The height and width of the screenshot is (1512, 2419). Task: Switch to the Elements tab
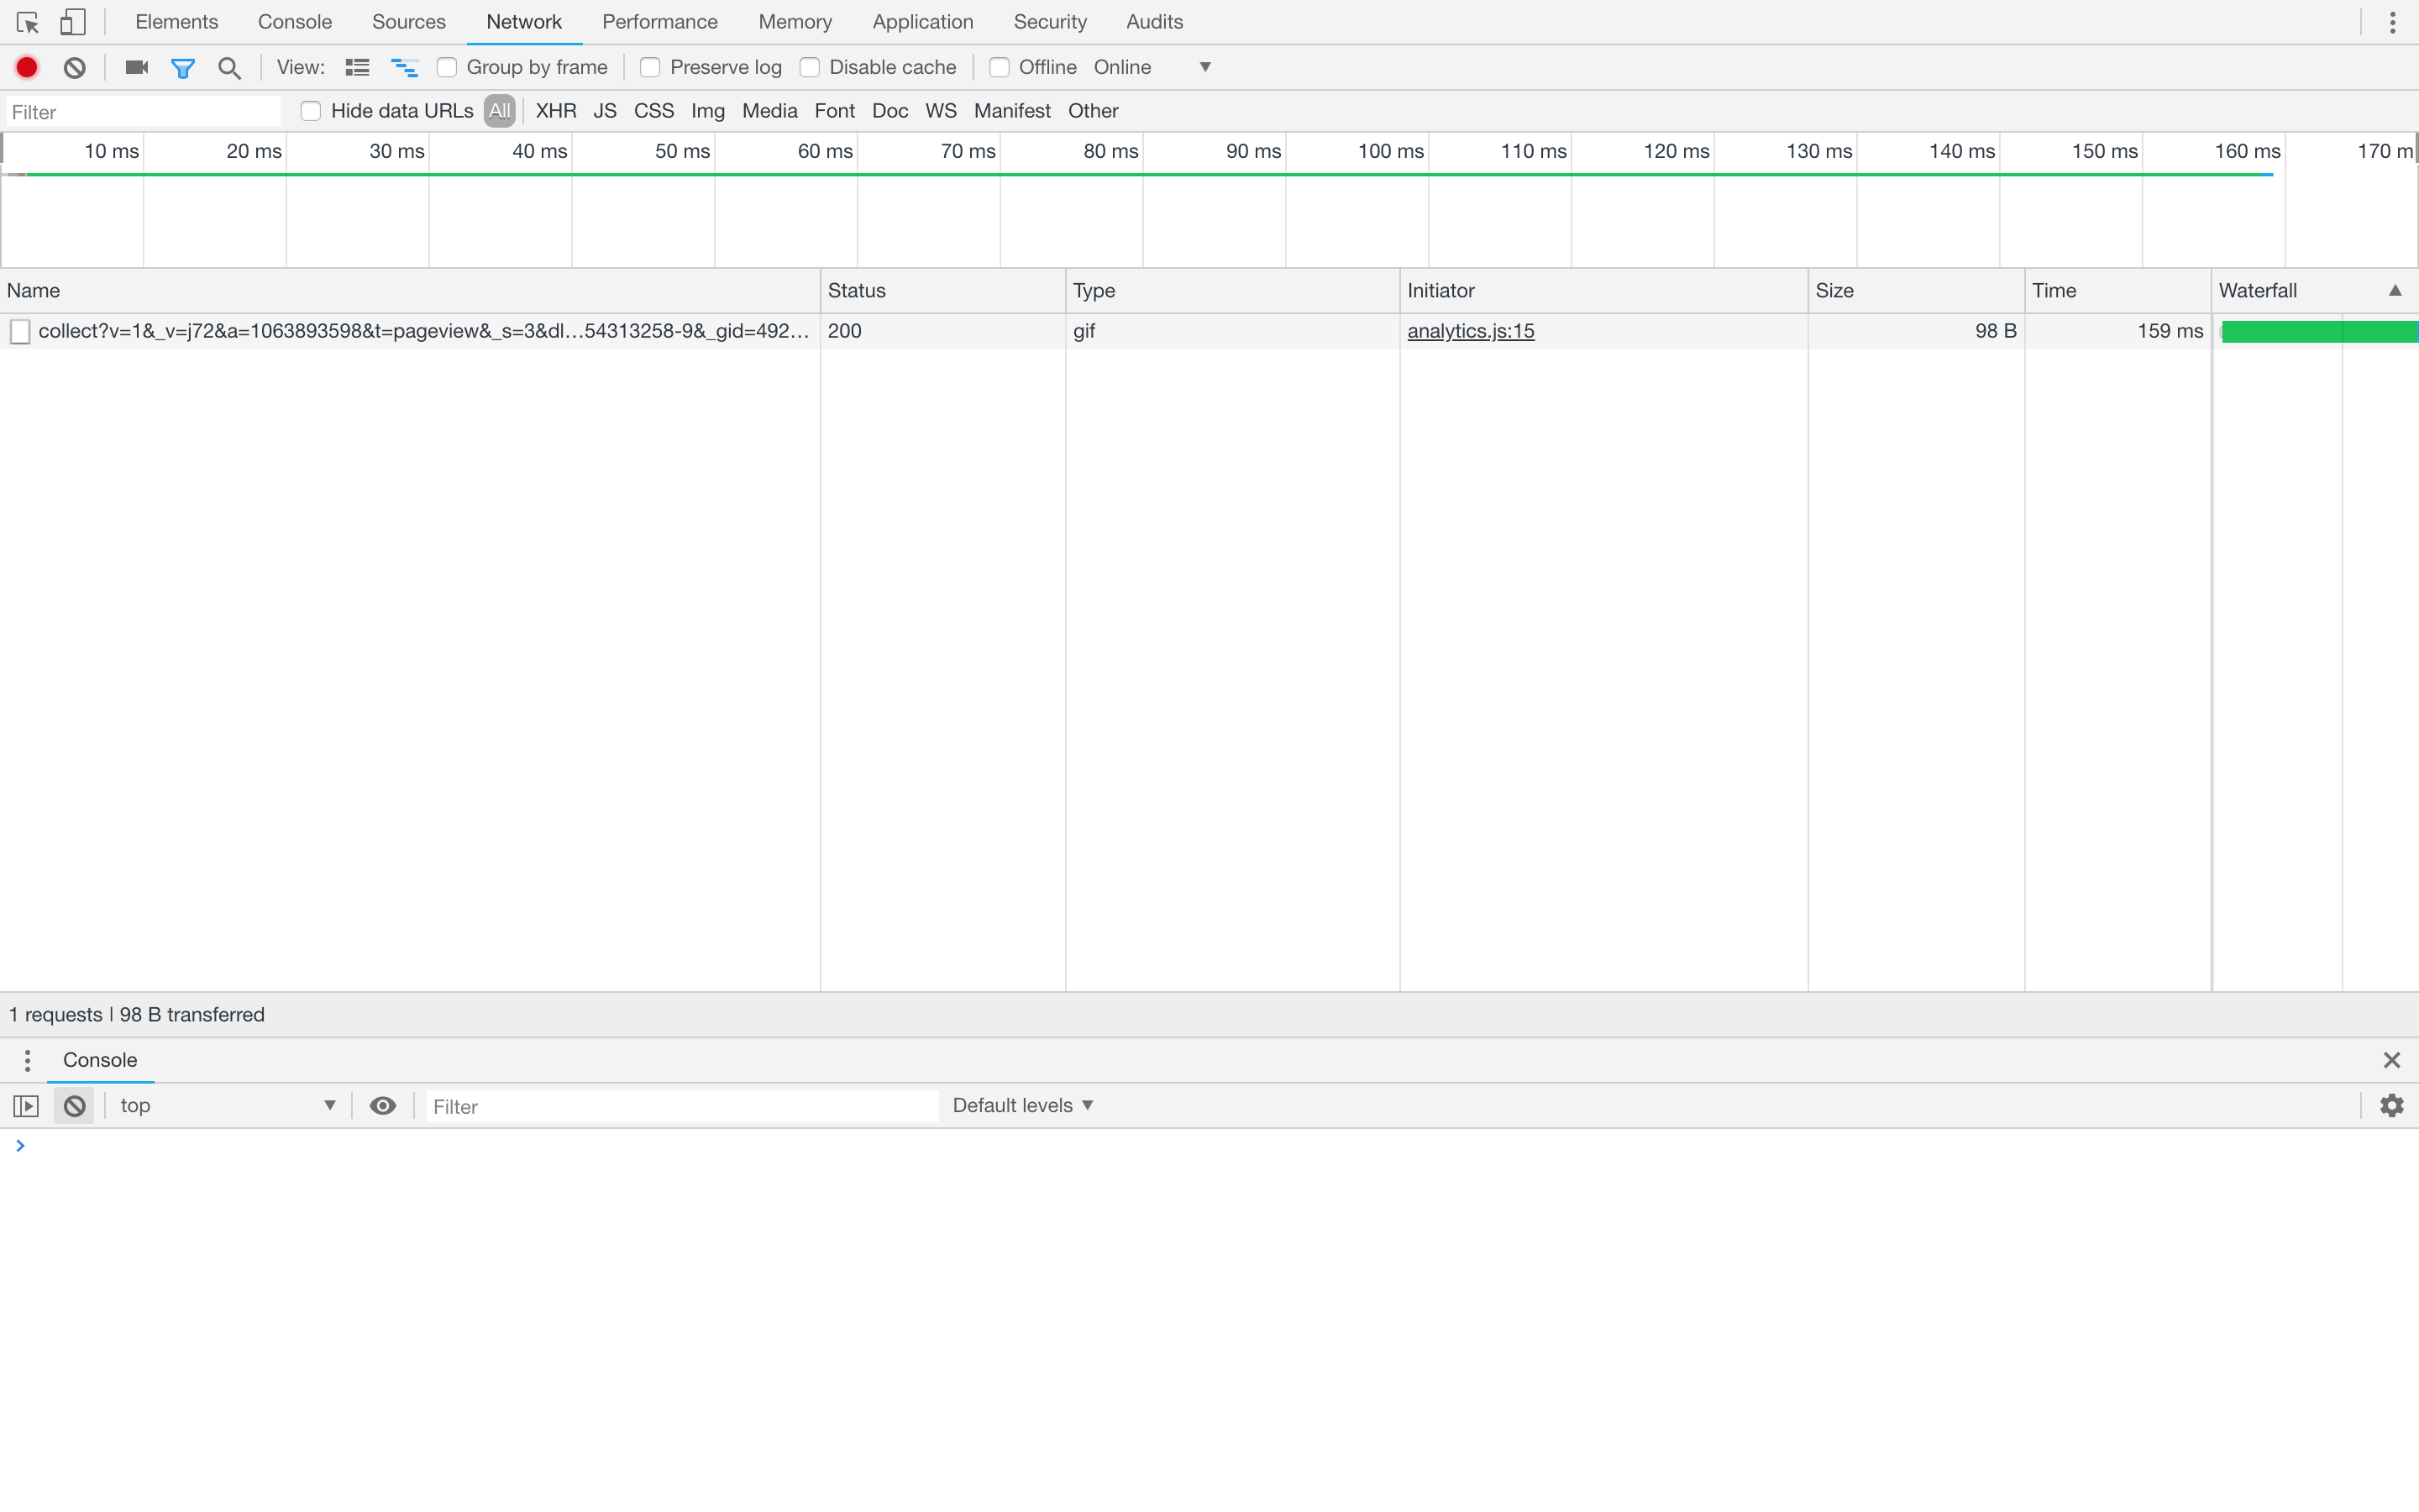coord(177,22)
